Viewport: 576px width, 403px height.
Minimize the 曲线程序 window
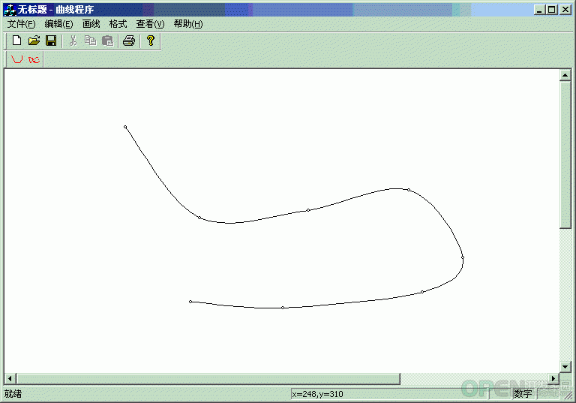pos(539,10)
